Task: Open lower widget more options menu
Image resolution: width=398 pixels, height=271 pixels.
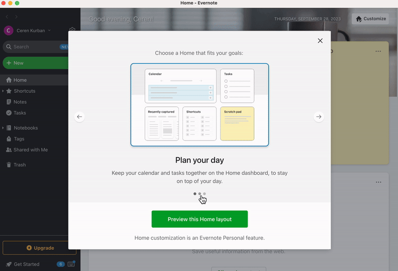Action: 379,182
